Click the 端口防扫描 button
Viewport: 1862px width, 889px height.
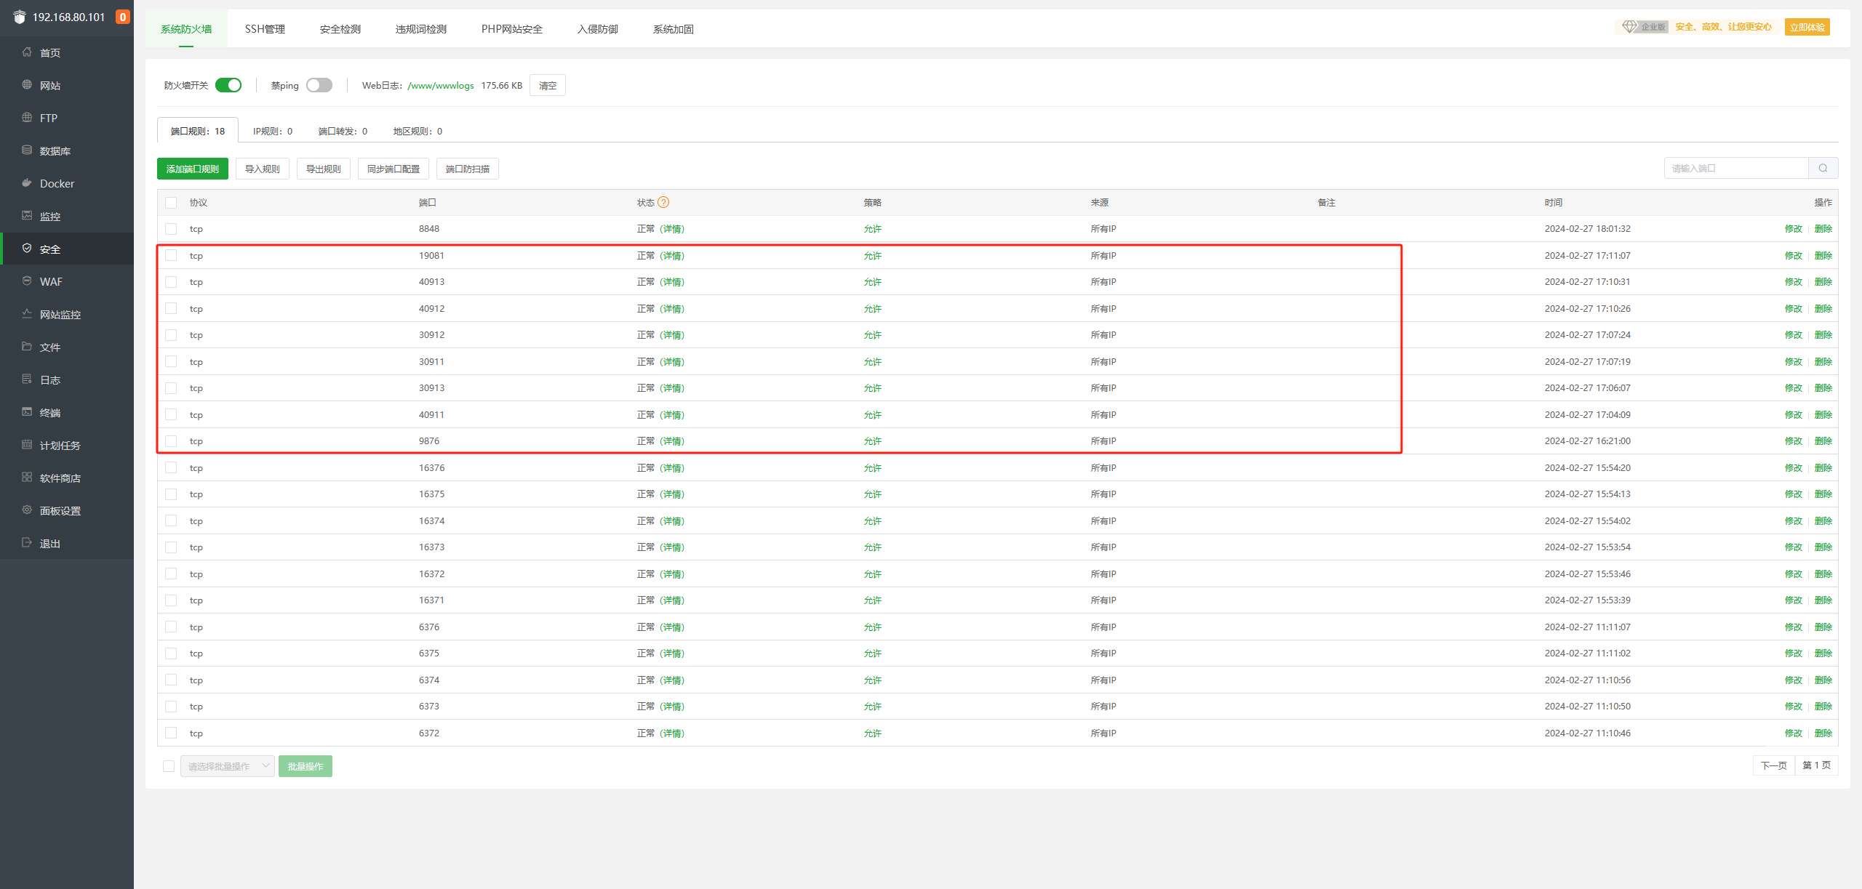pyautogui.click(x=468, y=169)
